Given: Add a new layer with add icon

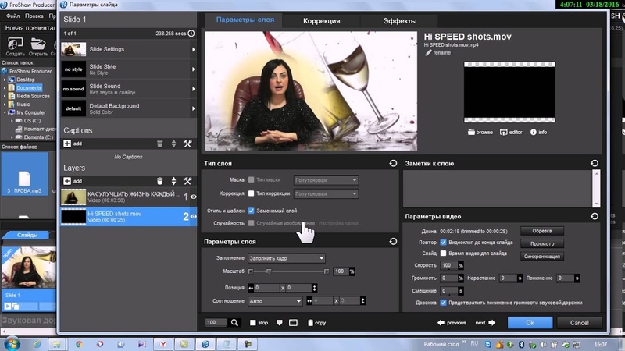Looking at the screenshot, I should tap(67, 181).
